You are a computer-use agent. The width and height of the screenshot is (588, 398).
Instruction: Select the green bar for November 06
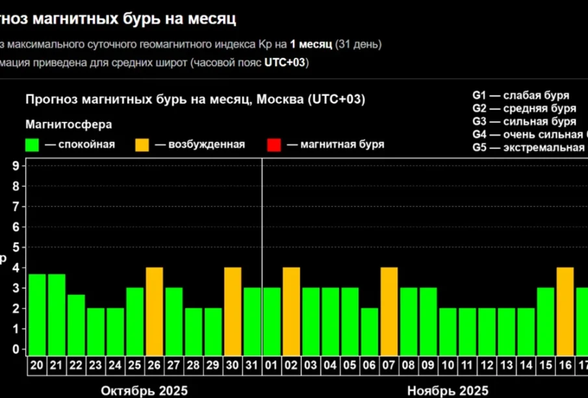point(370,330)
